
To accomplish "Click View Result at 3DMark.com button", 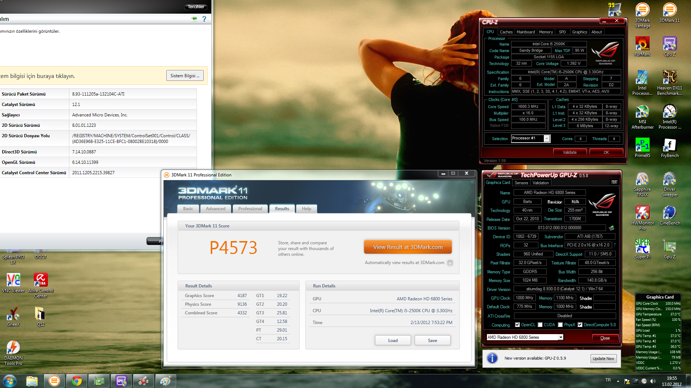I will [x=408, y=247].
